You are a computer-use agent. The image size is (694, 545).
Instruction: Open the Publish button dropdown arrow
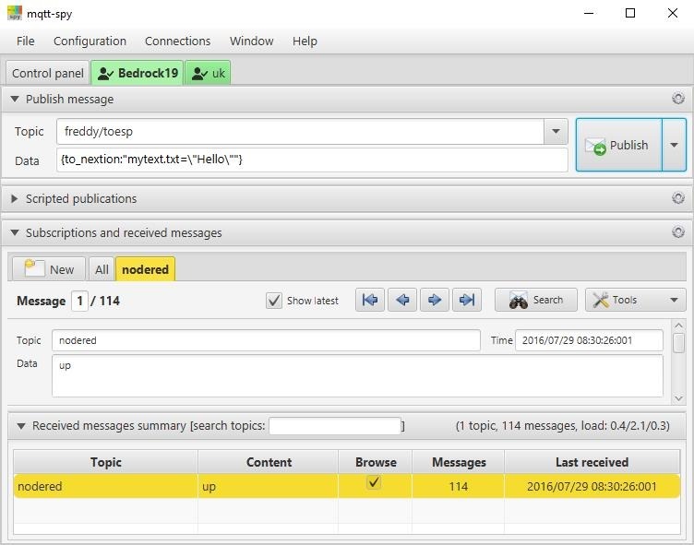pyautogui.click(x=675, y=145)
